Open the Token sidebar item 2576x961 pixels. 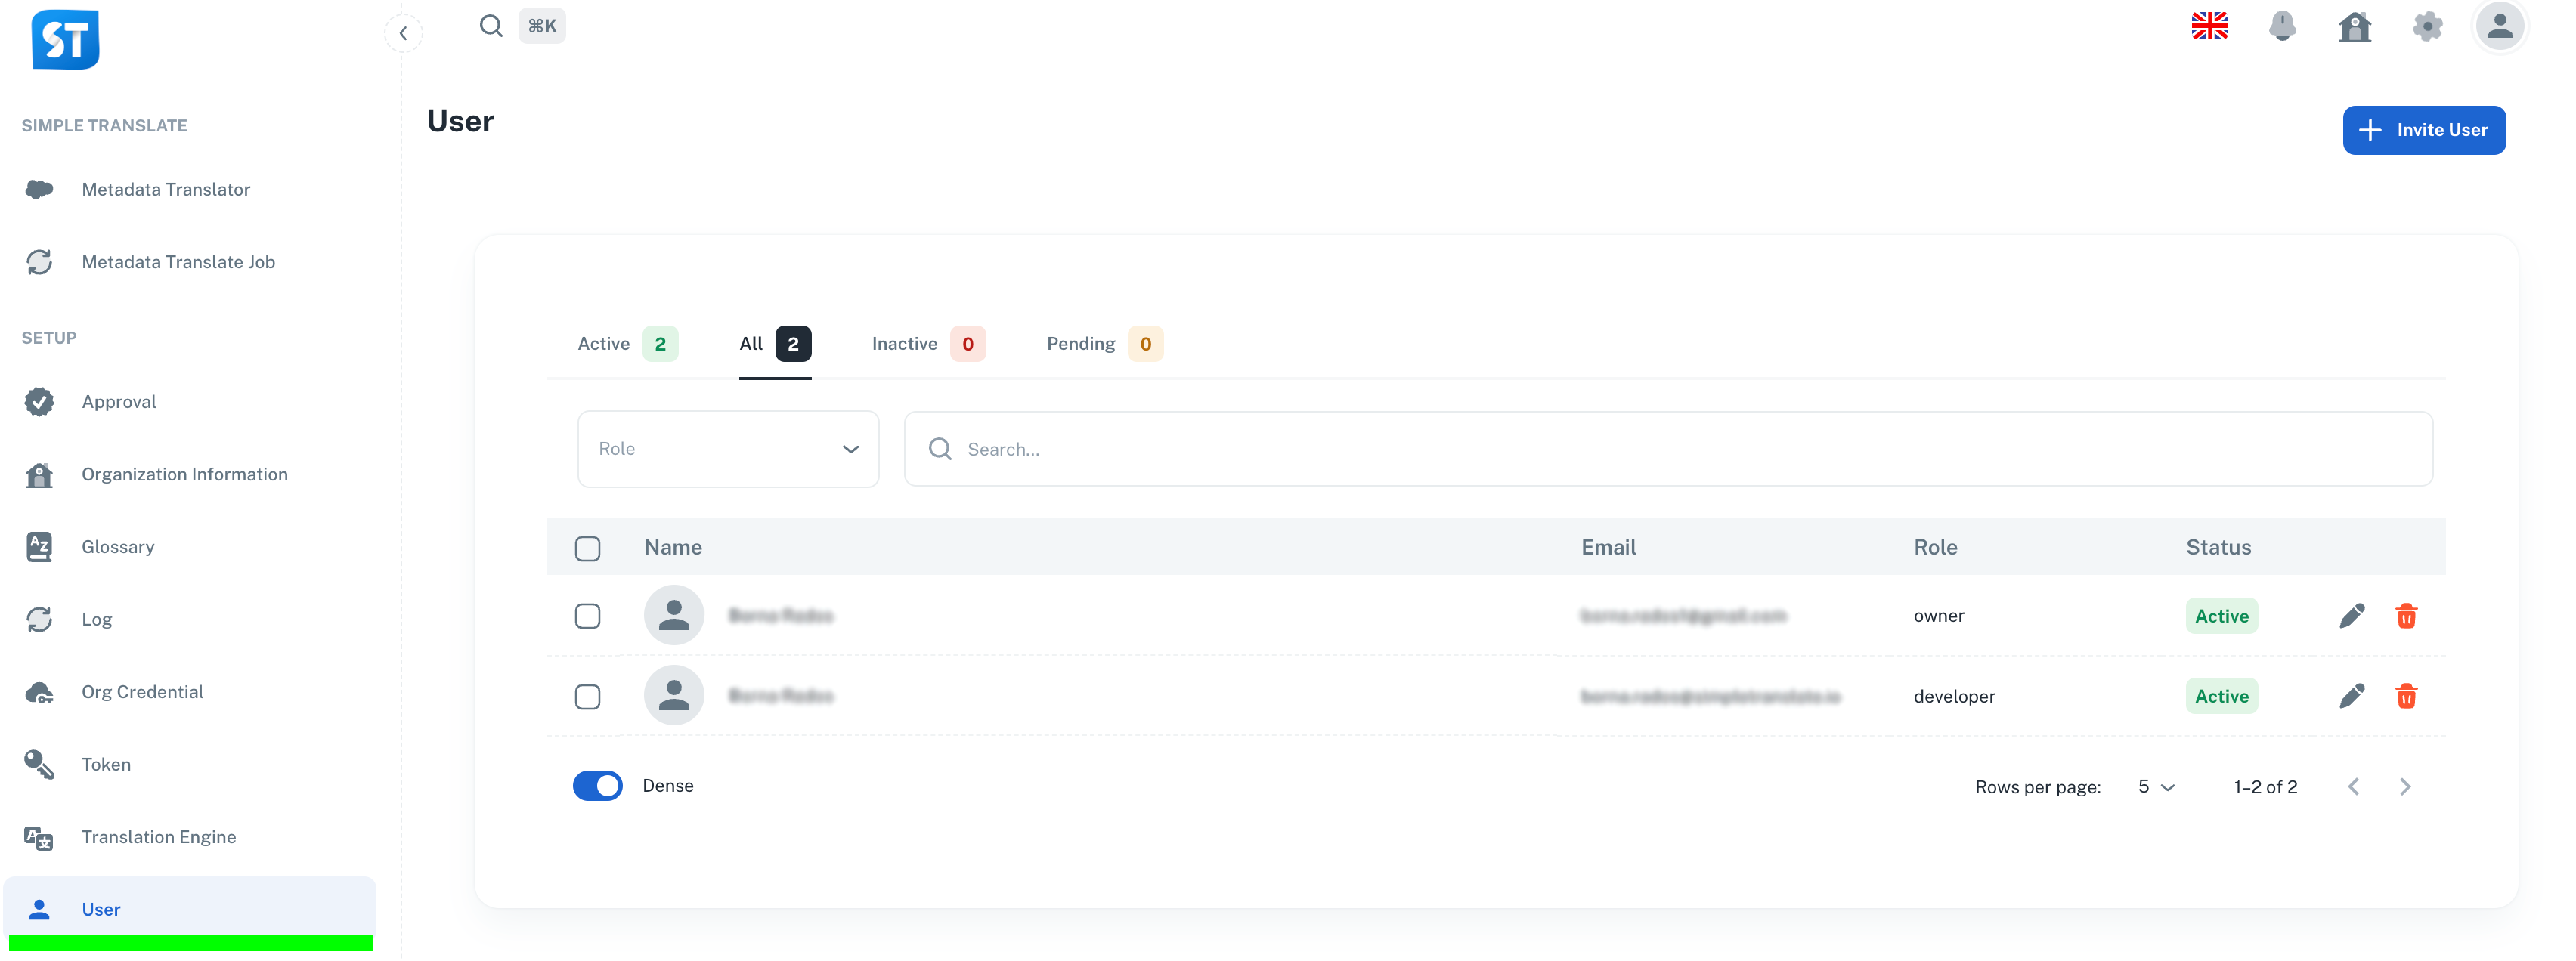click(x=106, y=764)
